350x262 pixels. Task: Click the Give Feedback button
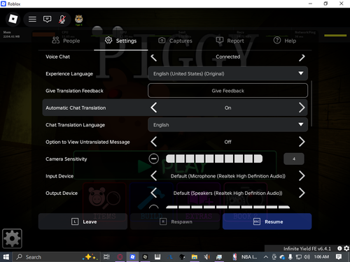point(227,91)
